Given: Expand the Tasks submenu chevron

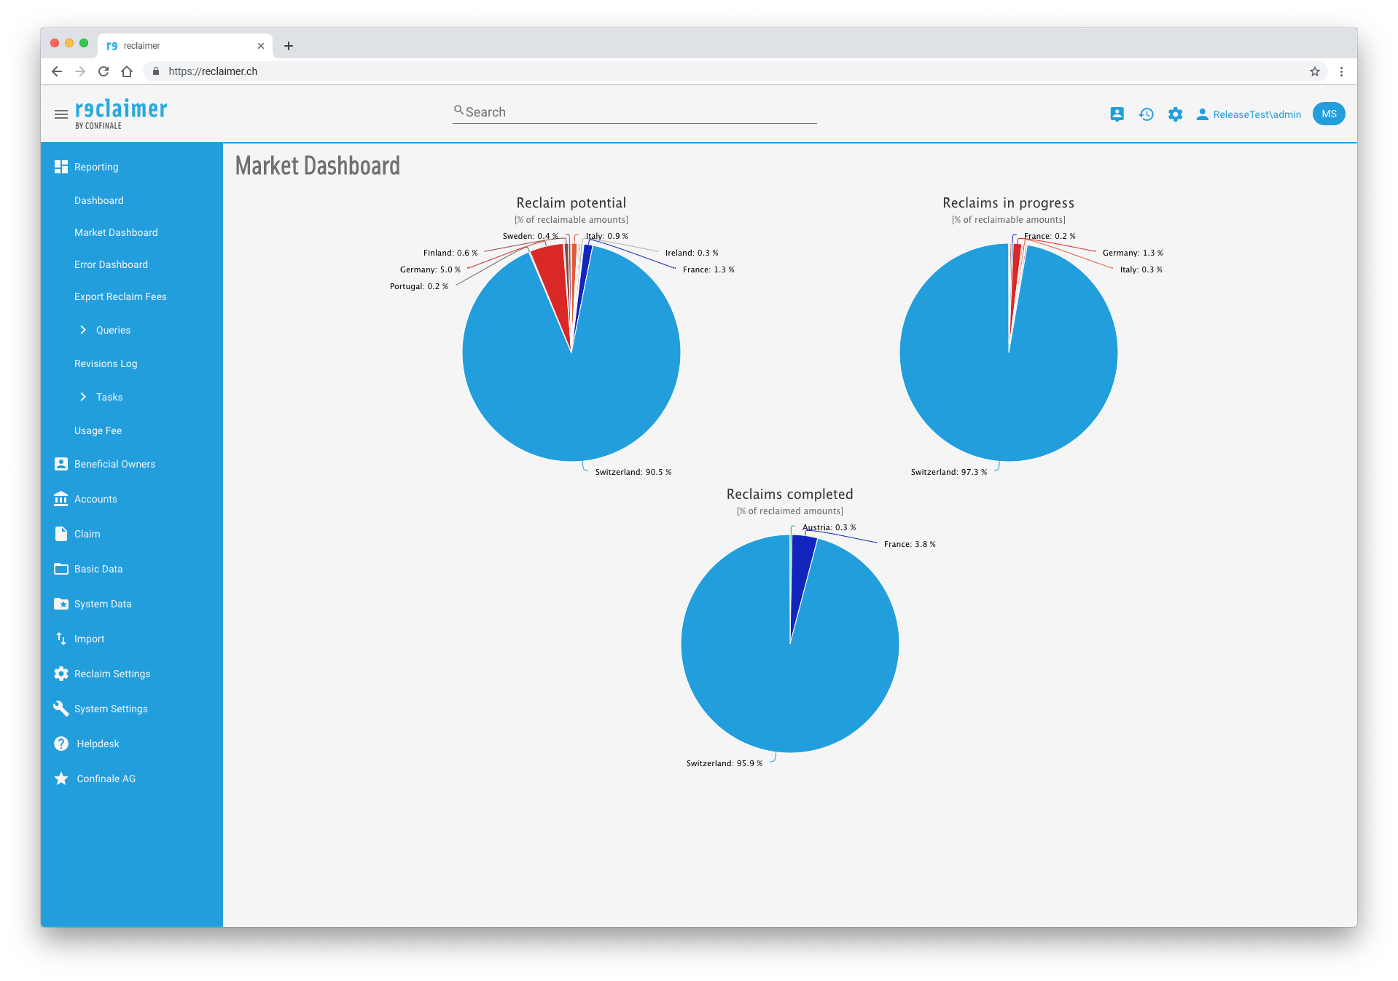Looking at the screenshot, I should [83, 397].
